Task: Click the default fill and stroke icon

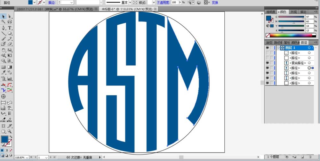Action: click(3, 145)
